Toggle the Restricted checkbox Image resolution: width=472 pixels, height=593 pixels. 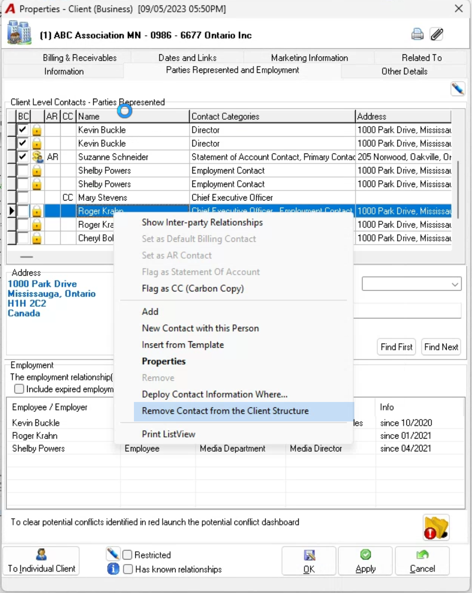(128, 555)
